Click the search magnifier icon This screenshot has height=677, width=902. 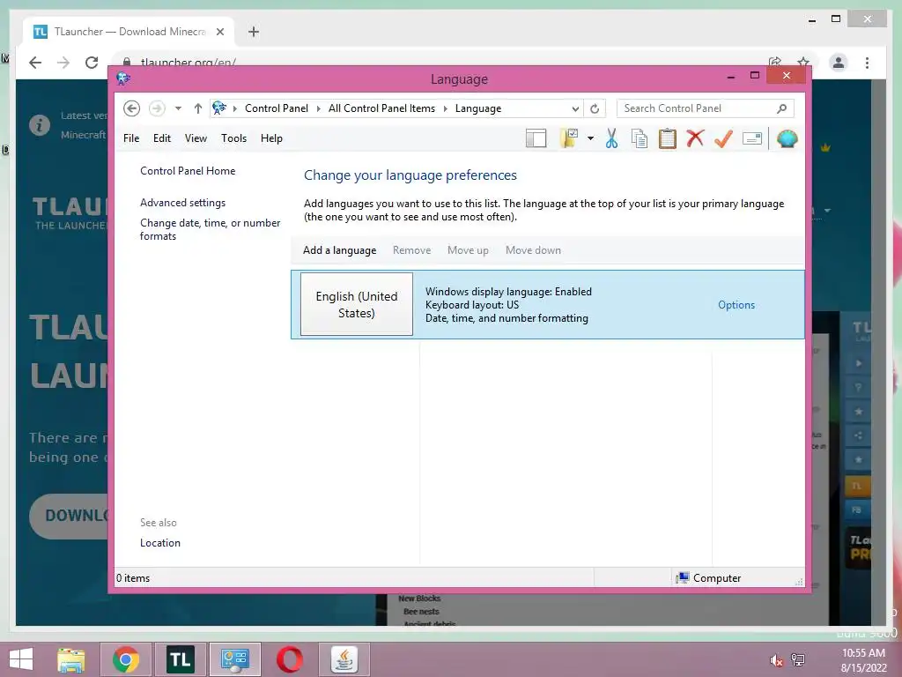(782, 108)
